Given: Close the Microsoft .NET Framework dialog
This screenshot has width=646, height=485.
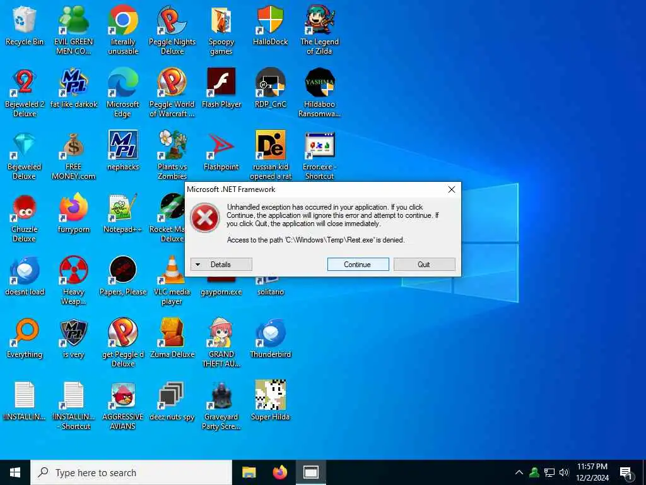Looking at the screenshot, I should click(x=452, y=189).
